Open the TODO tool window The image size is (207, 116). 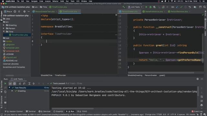tap(82, 111)
